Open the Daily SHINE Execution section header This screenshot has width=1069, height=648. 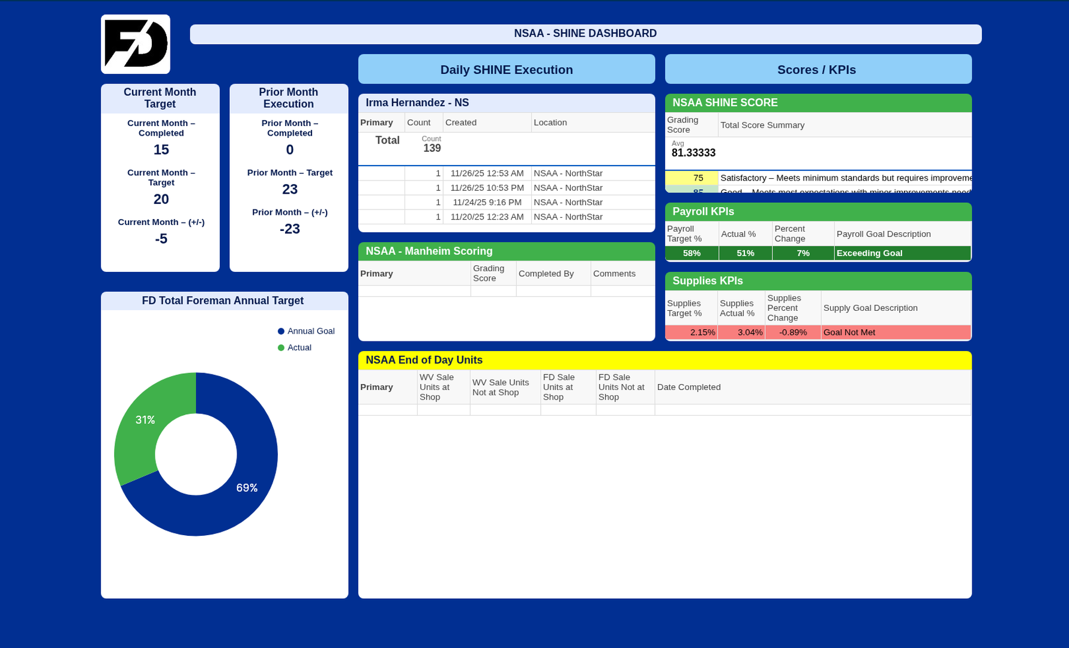click(x=506, y=70)
